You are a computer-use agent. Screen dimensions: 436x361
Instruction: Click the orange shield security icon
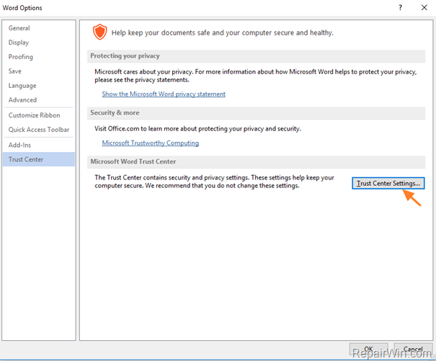99,32
